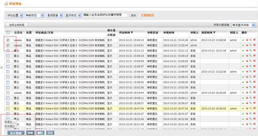This screenshot has width=258, height=136.
Task: Delete comment 2010-10-20 18:21:49 via rightmost red cross
Action: (x=254, y=124)
